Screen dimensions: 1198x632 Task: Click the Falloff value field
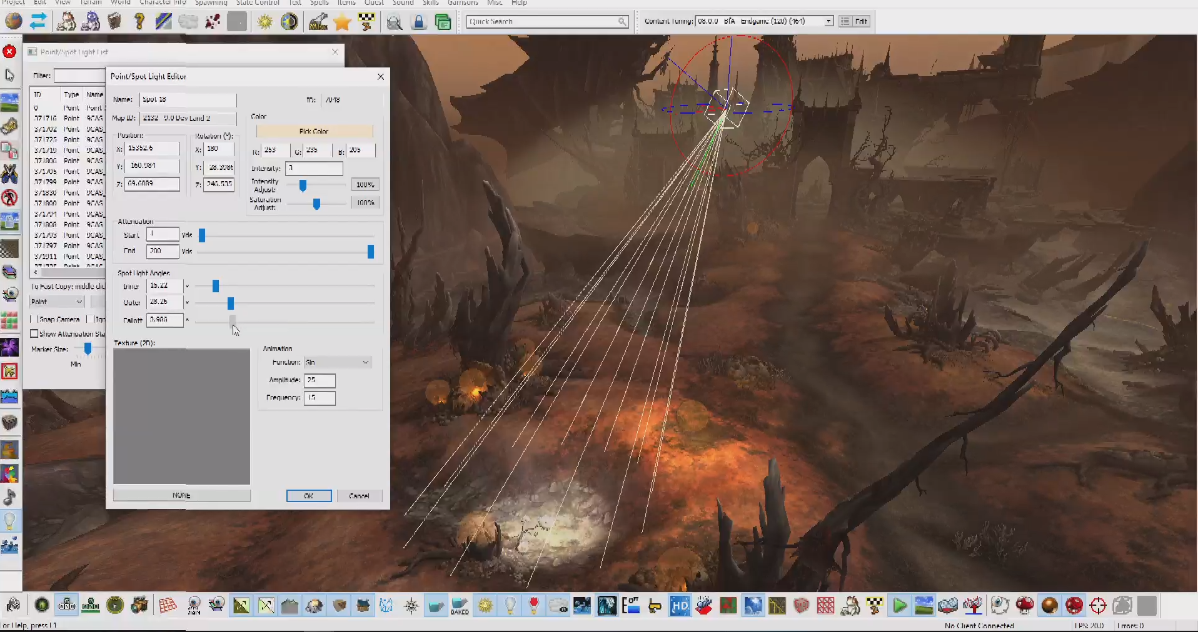[x=164, y=320]
